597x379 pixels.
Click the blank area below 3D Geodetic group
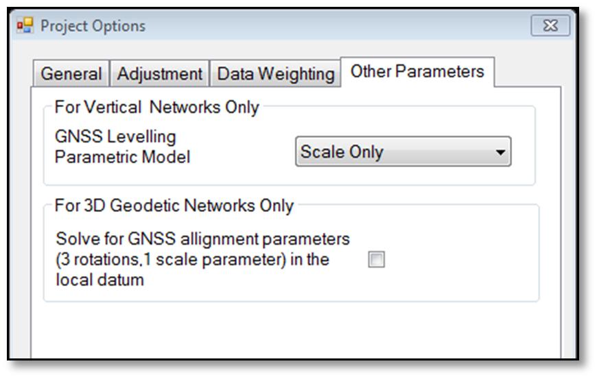296,330
